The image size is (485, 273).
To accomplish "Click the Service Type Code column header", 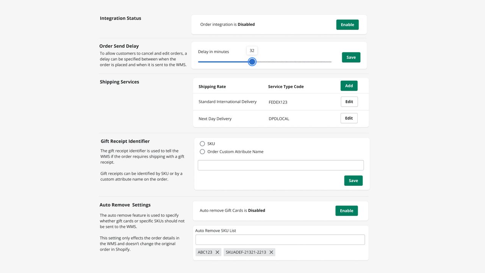I will click(285, 86).
